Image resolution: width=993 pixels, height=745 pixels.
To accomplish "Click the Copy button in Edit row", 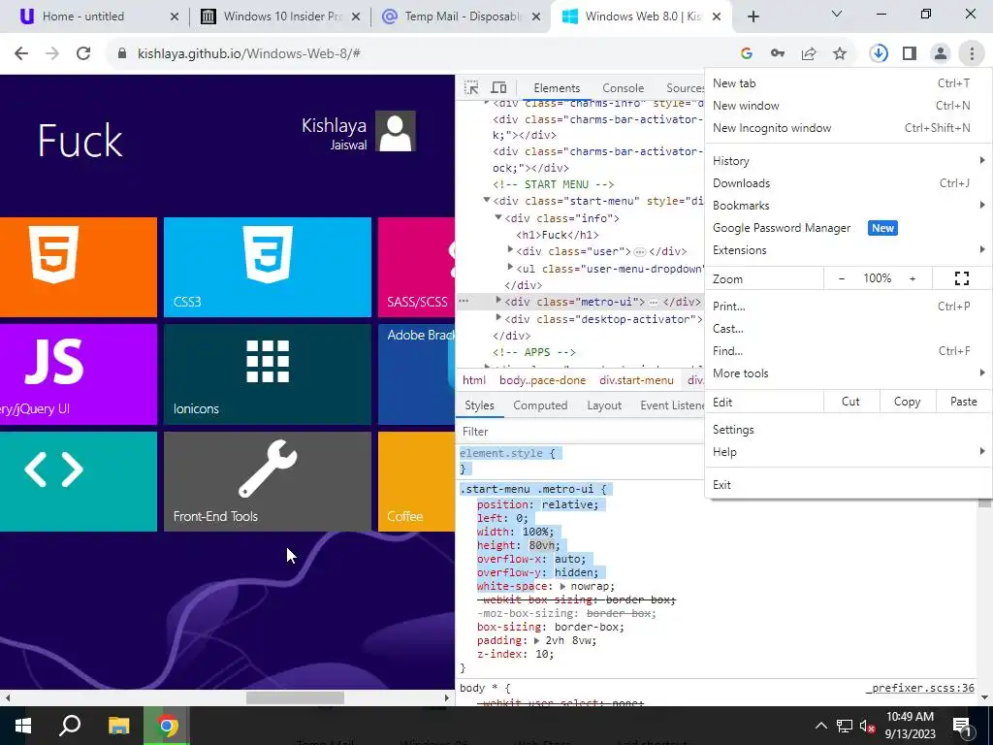I will [907, 402].
